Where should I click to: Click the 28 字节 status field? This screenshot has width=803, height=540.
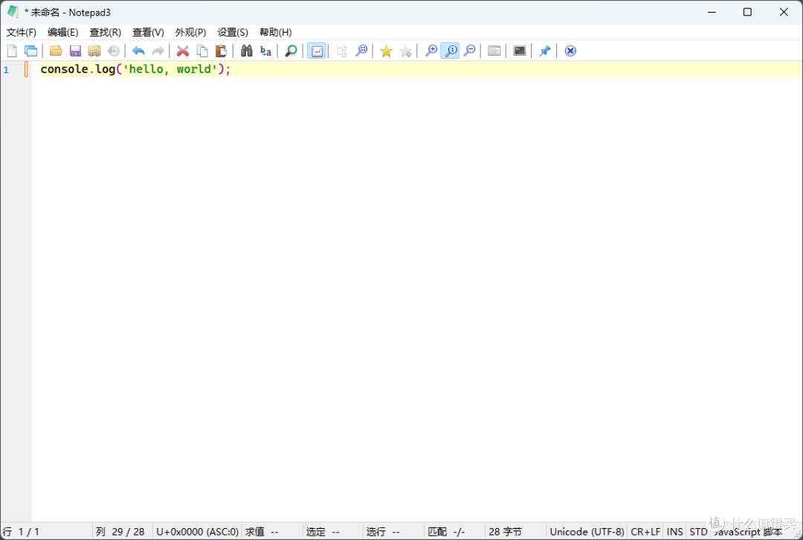pyautogui.click(x=515, y=532)
